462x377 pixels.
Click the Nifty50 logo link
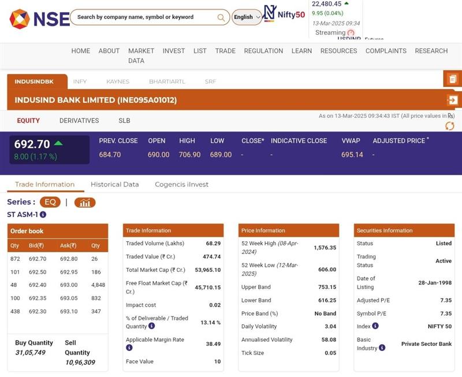[284, 14]
